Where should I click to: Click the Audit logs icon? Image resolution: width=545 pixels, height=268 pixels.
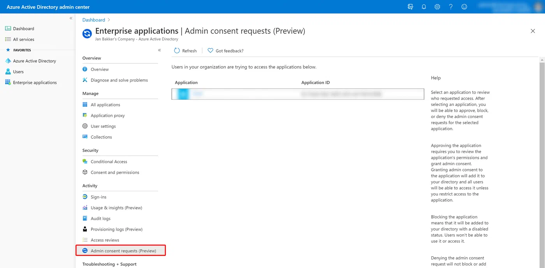point(85,219)
